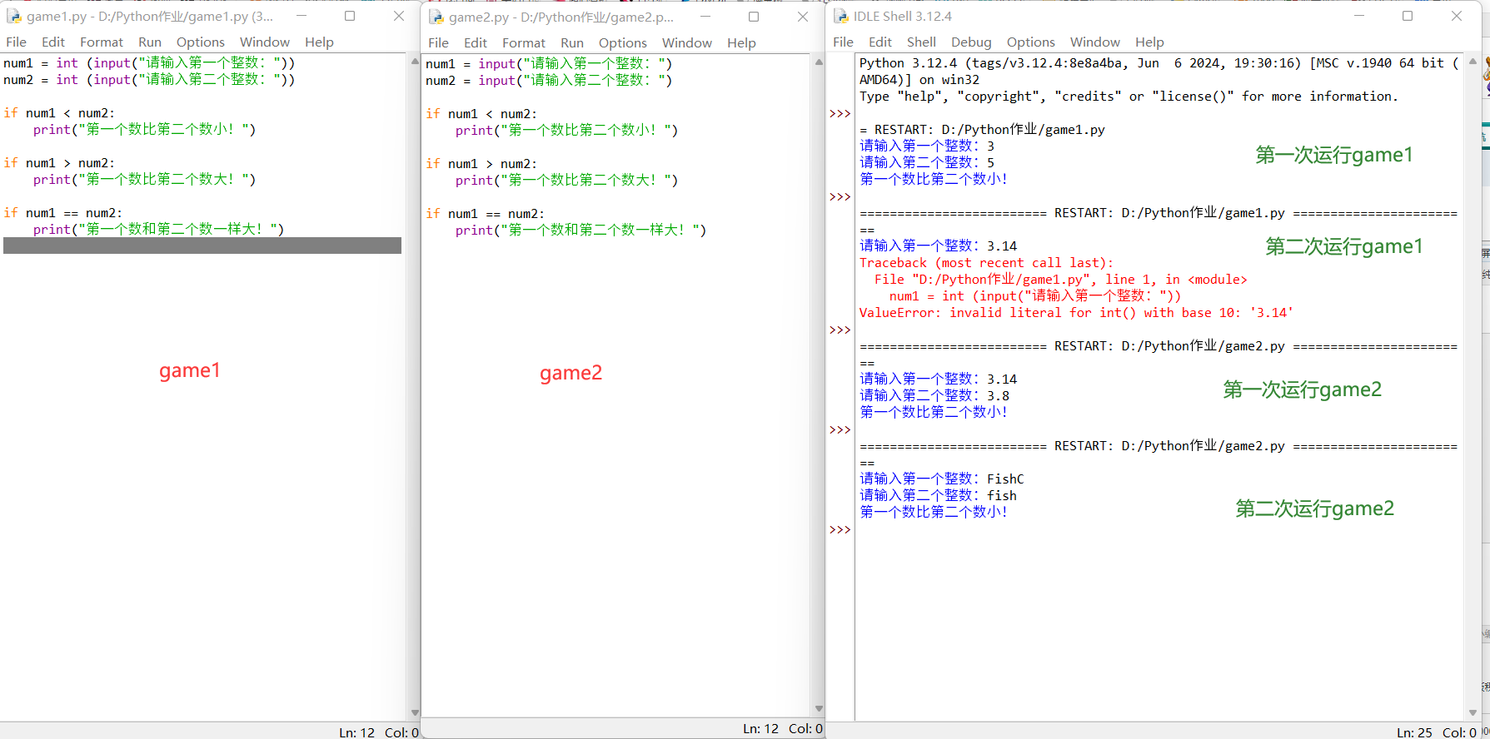1490x739 pixels.
Task: Open File menu in game1.py window
Action: coord(16,42)
